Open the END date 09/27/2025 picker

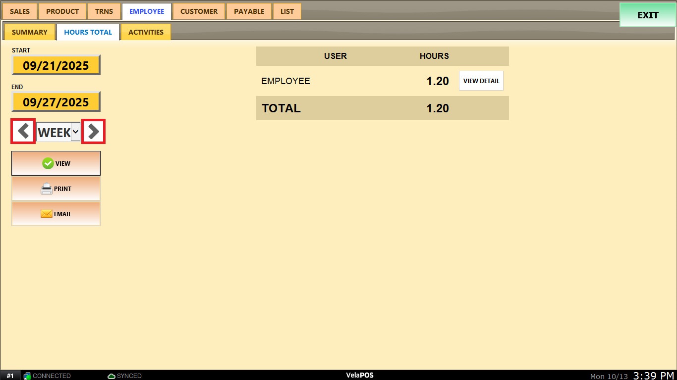pos(56,102)
